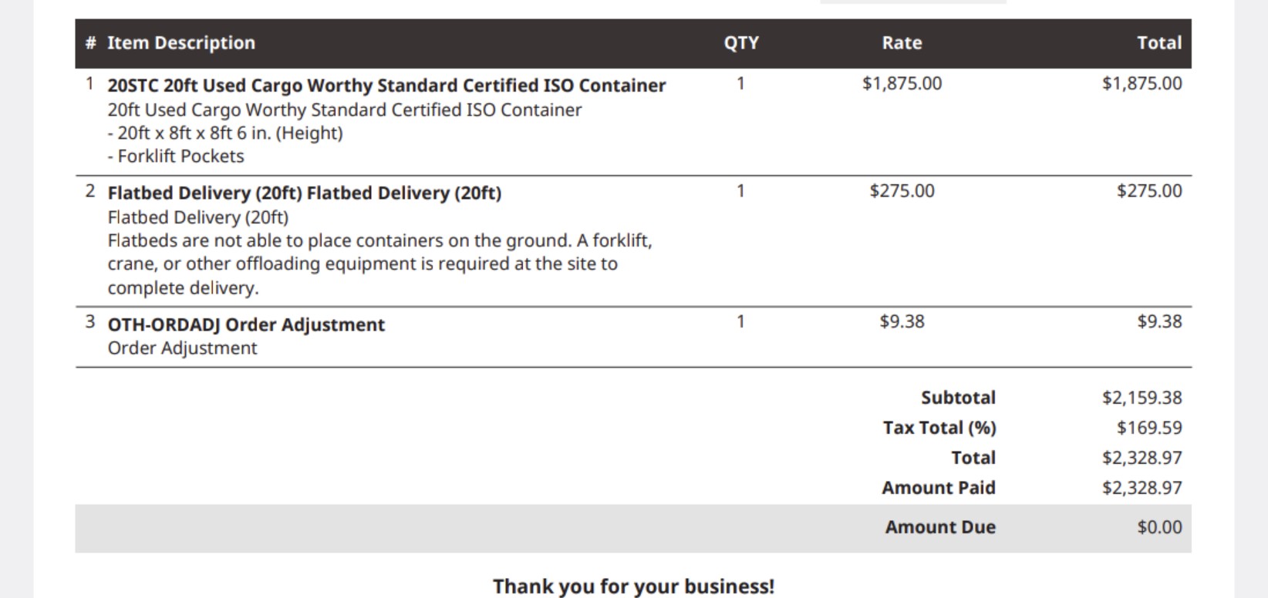Click the Amount Paid label
Image resolution: width=1268 pixels, height=598 pixels.
pyautogui.click(x=939, y=488)
